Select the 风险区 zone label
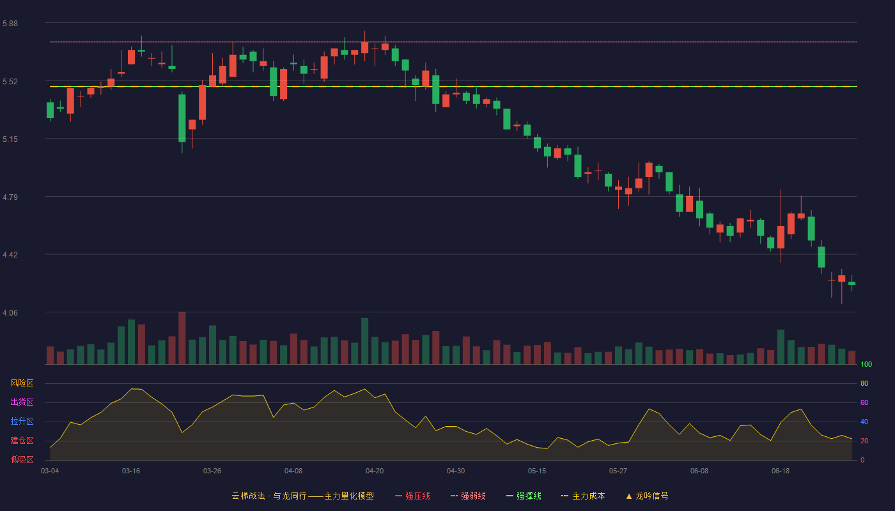Viewport: 895px width, 511px height. [x=22, y=383]
